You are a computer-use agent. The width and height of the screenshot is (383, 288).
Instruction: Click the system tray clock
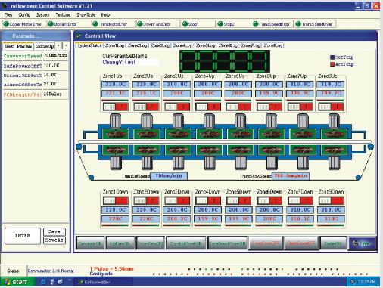[367, 282]
